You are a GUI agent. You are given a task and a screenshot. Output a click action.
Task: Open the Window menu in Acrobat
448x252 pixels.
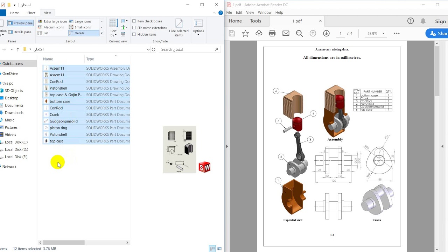tap(265, 12)
